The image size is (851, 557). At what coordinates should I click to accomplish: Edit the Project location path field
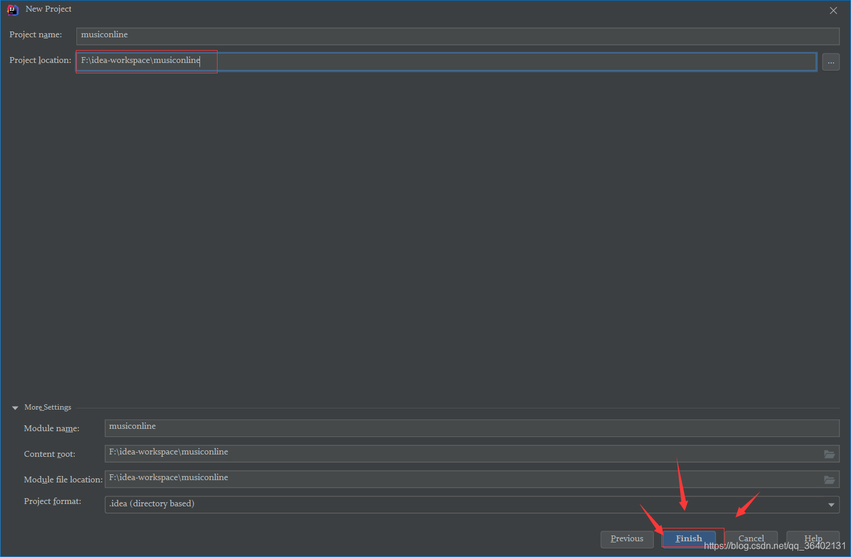click(446, 62)
